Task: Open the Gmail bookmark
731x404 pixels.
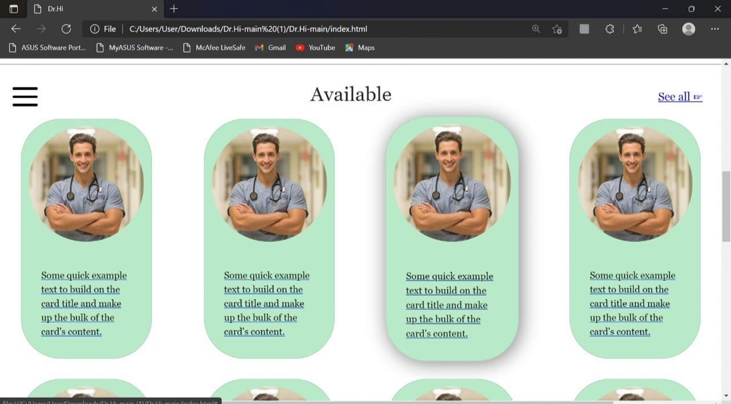Action: pyautogui.click(x=270, y=48)
